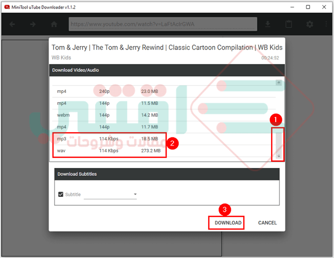Close the MiniTool uTube Downloader window
Image resolution: width=334 pixels, height=258 pixels.
(x=324, y=7)
